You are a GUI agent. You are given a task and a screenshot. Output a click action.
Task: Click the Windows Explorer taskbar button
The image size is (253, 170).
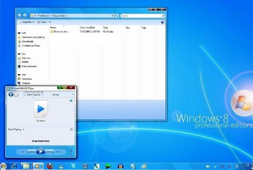click(x=26, y=166)
